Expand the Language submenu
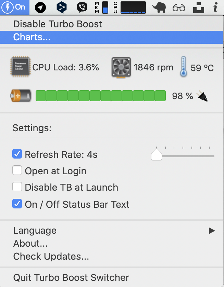This screenshot has height=287, width=224. 211,230
